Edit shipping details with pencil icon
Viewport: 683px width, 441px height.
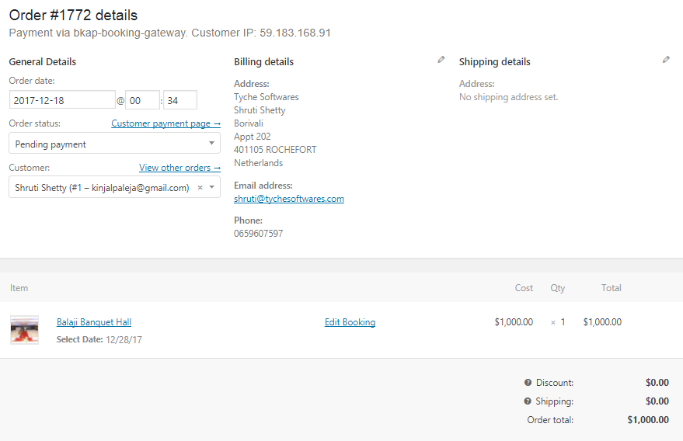666,60
